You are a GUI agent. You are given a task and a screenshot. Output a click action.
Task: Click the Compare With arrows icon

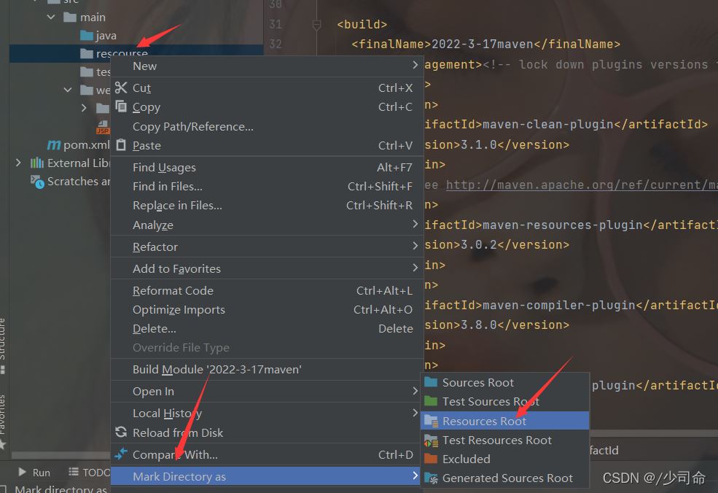[x=121, y=454]
